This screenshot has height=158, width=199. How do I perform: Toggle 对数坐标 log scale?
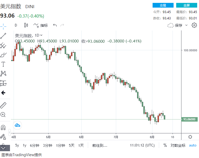click(x=178, y=145)
